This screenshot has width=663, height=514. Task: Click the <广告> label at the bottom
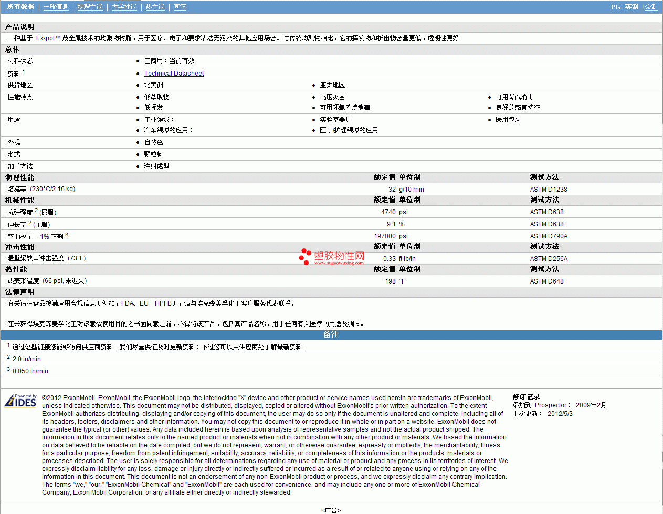331,510
